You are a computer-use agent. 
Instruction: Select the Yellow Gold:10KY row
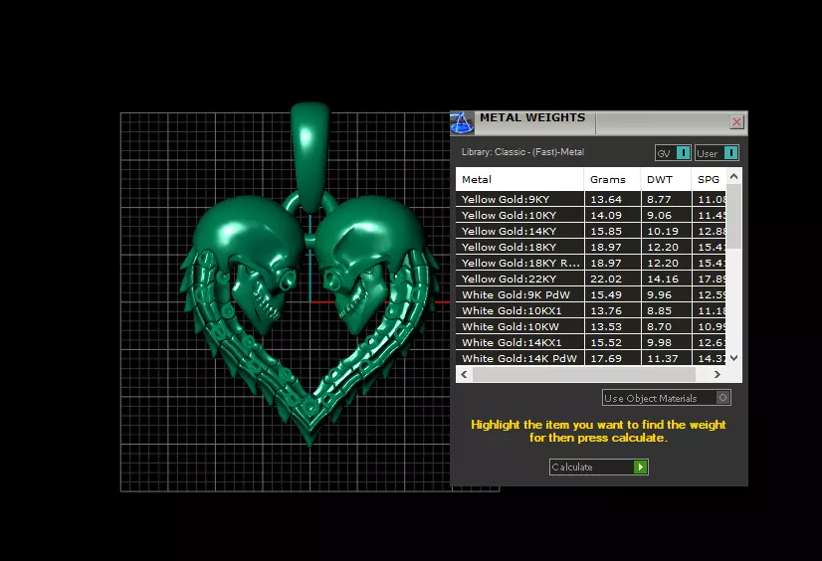(591, 215)
